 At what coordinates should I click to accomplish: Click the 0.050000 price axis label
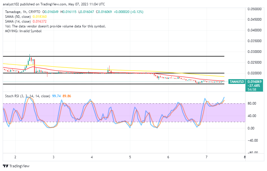tap(255, 9)
